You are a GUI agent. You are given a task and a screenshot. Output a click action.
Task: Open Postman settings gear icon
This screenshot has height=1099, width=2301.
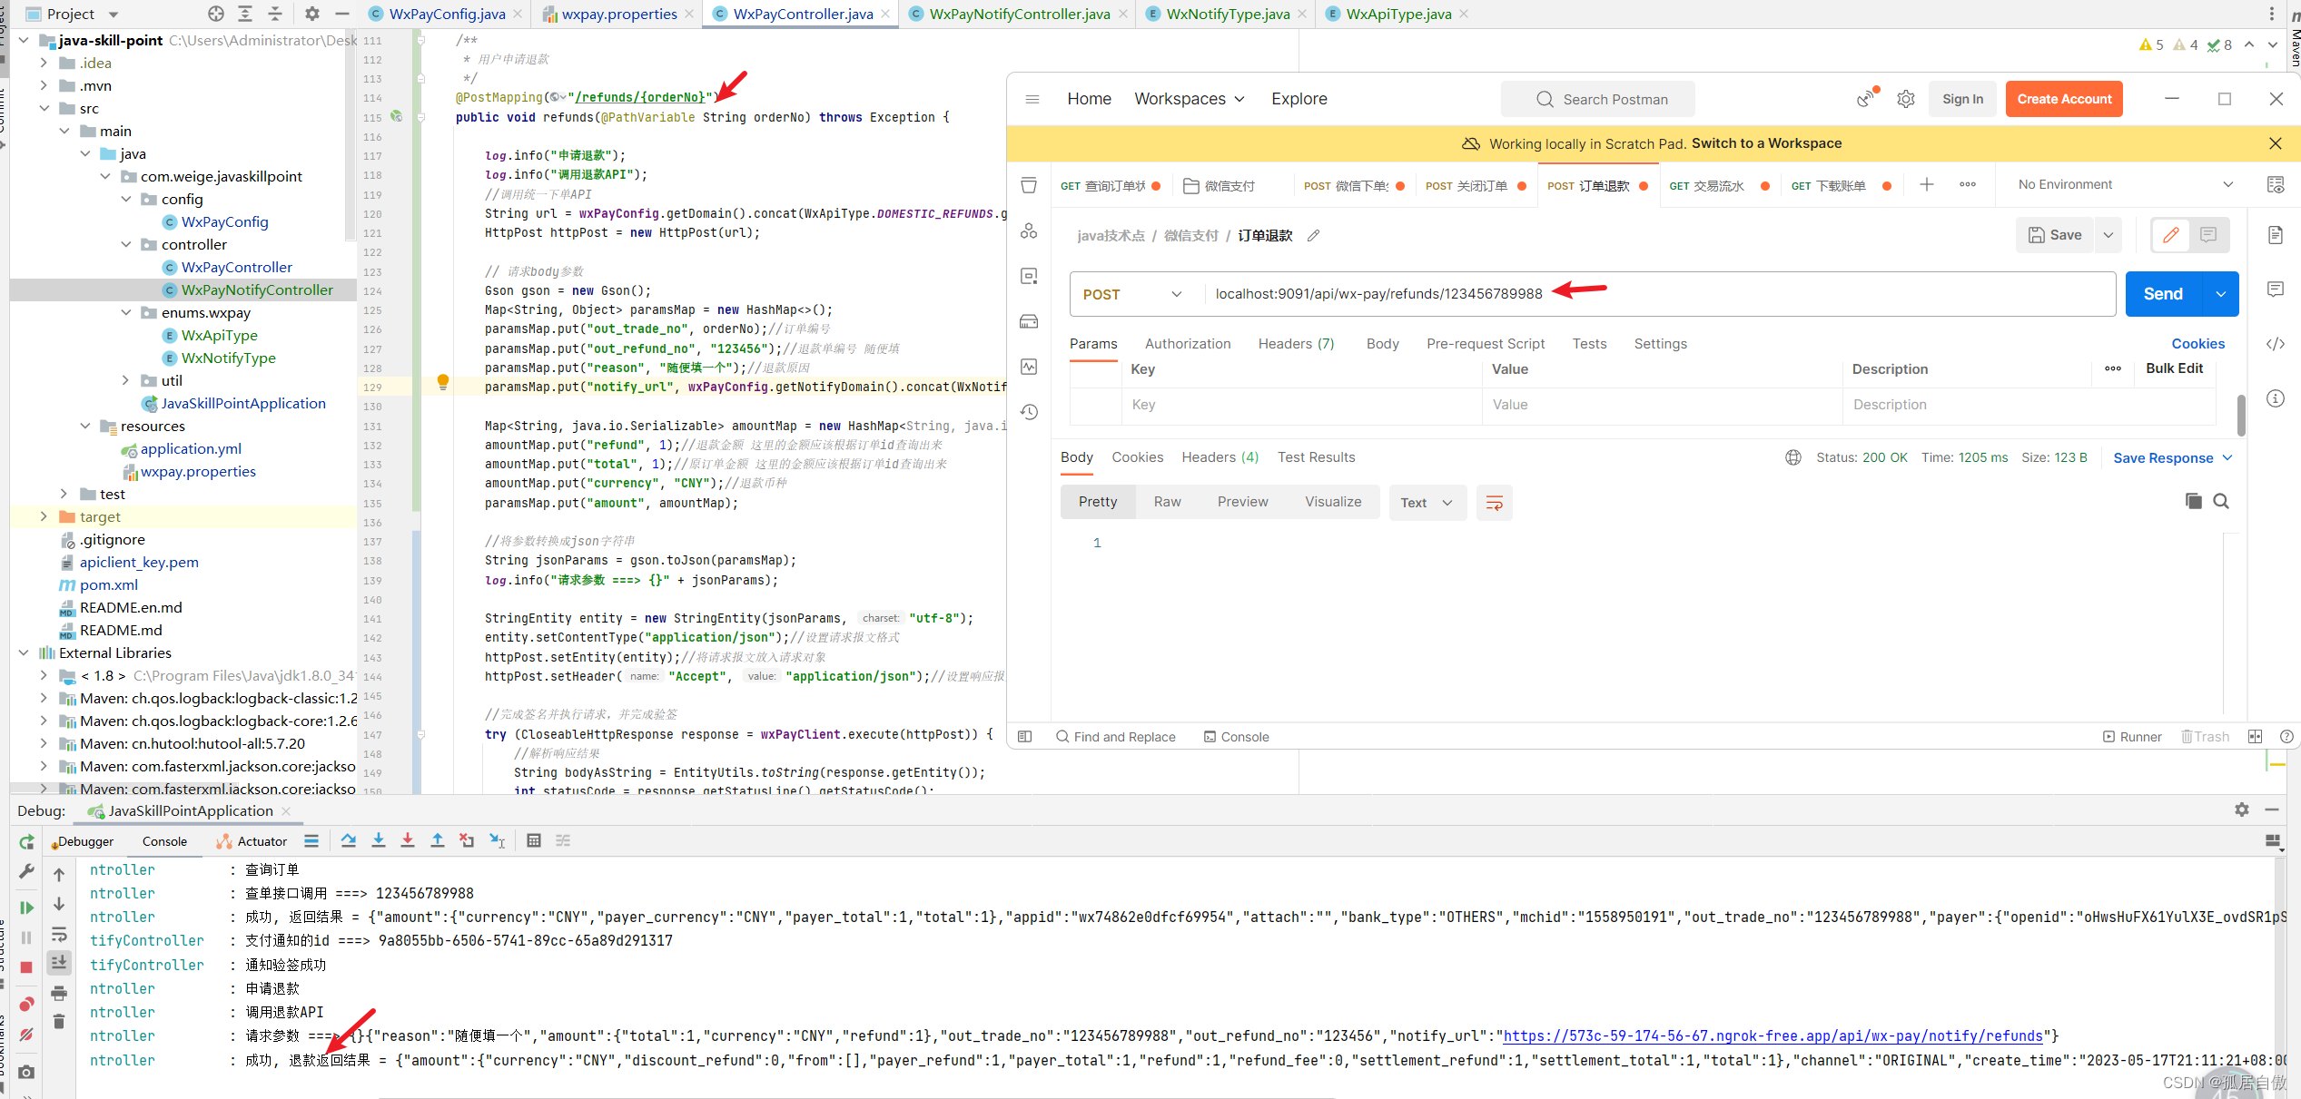[1905, 99]
